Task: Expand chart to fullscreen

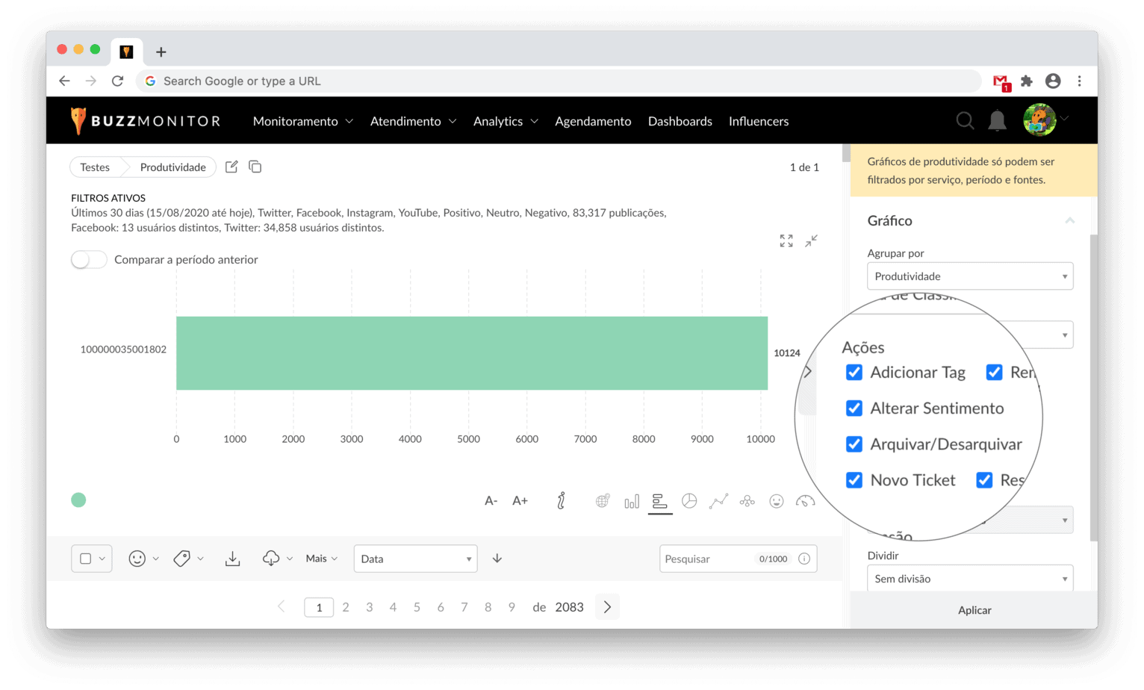Action: pos(786,240)
